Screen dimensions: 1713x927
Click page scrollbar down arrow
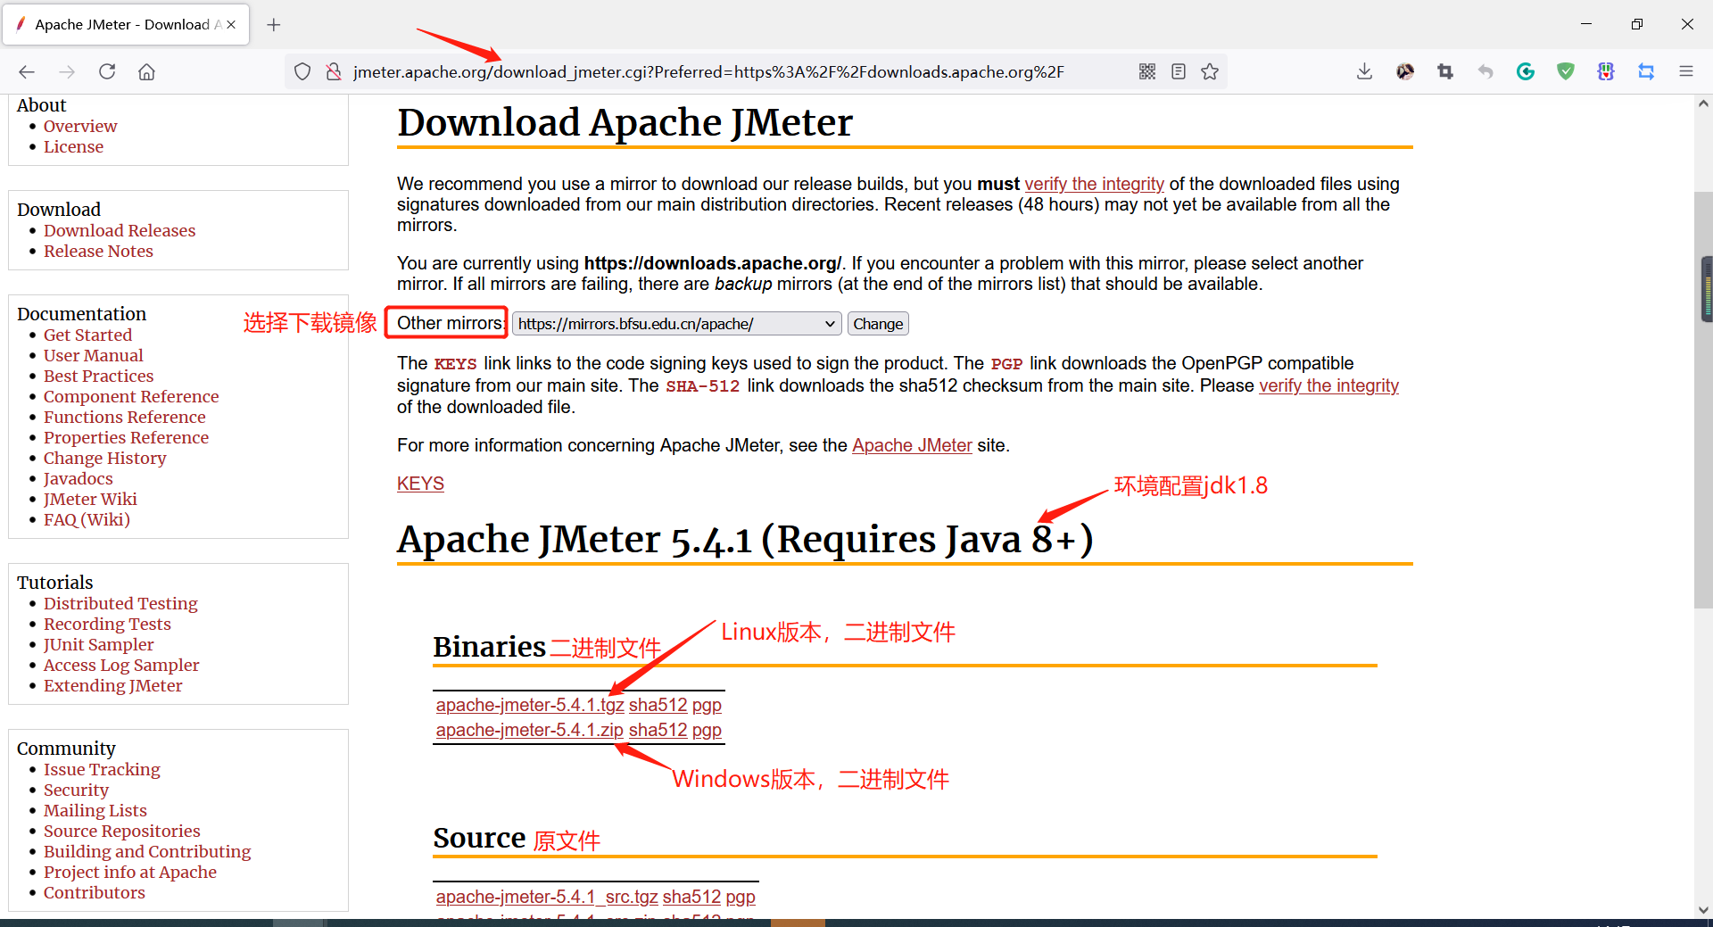[x=1703, y=910]
